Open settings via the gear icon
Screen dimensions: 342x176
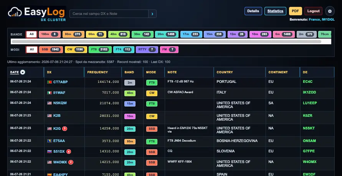click(x=330, y=11)
